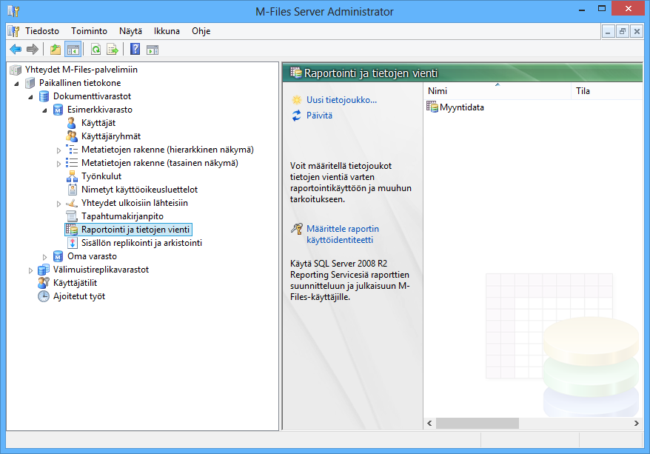Minimize the inner console window
This screenshot has height=454, width=650.
[x=608, y=31]
